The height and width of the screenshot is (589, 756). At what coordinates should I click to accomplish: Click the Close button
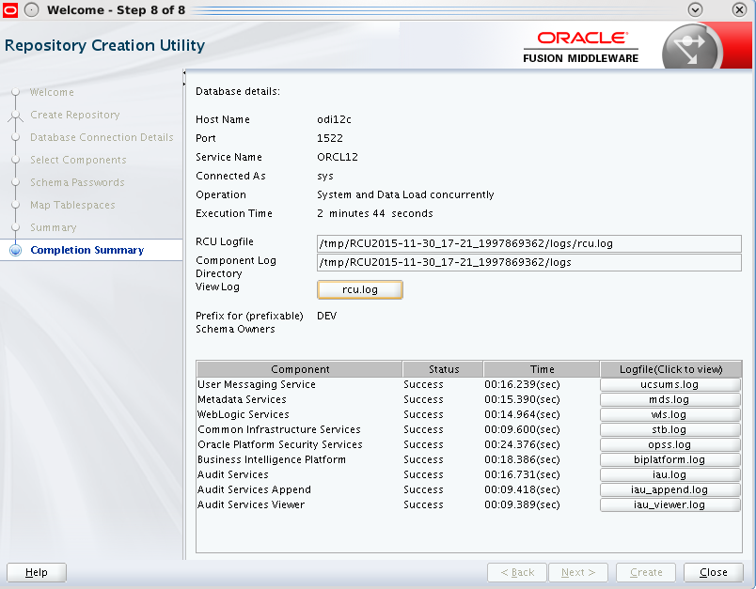pyautogui.click(x=714, y=572)
